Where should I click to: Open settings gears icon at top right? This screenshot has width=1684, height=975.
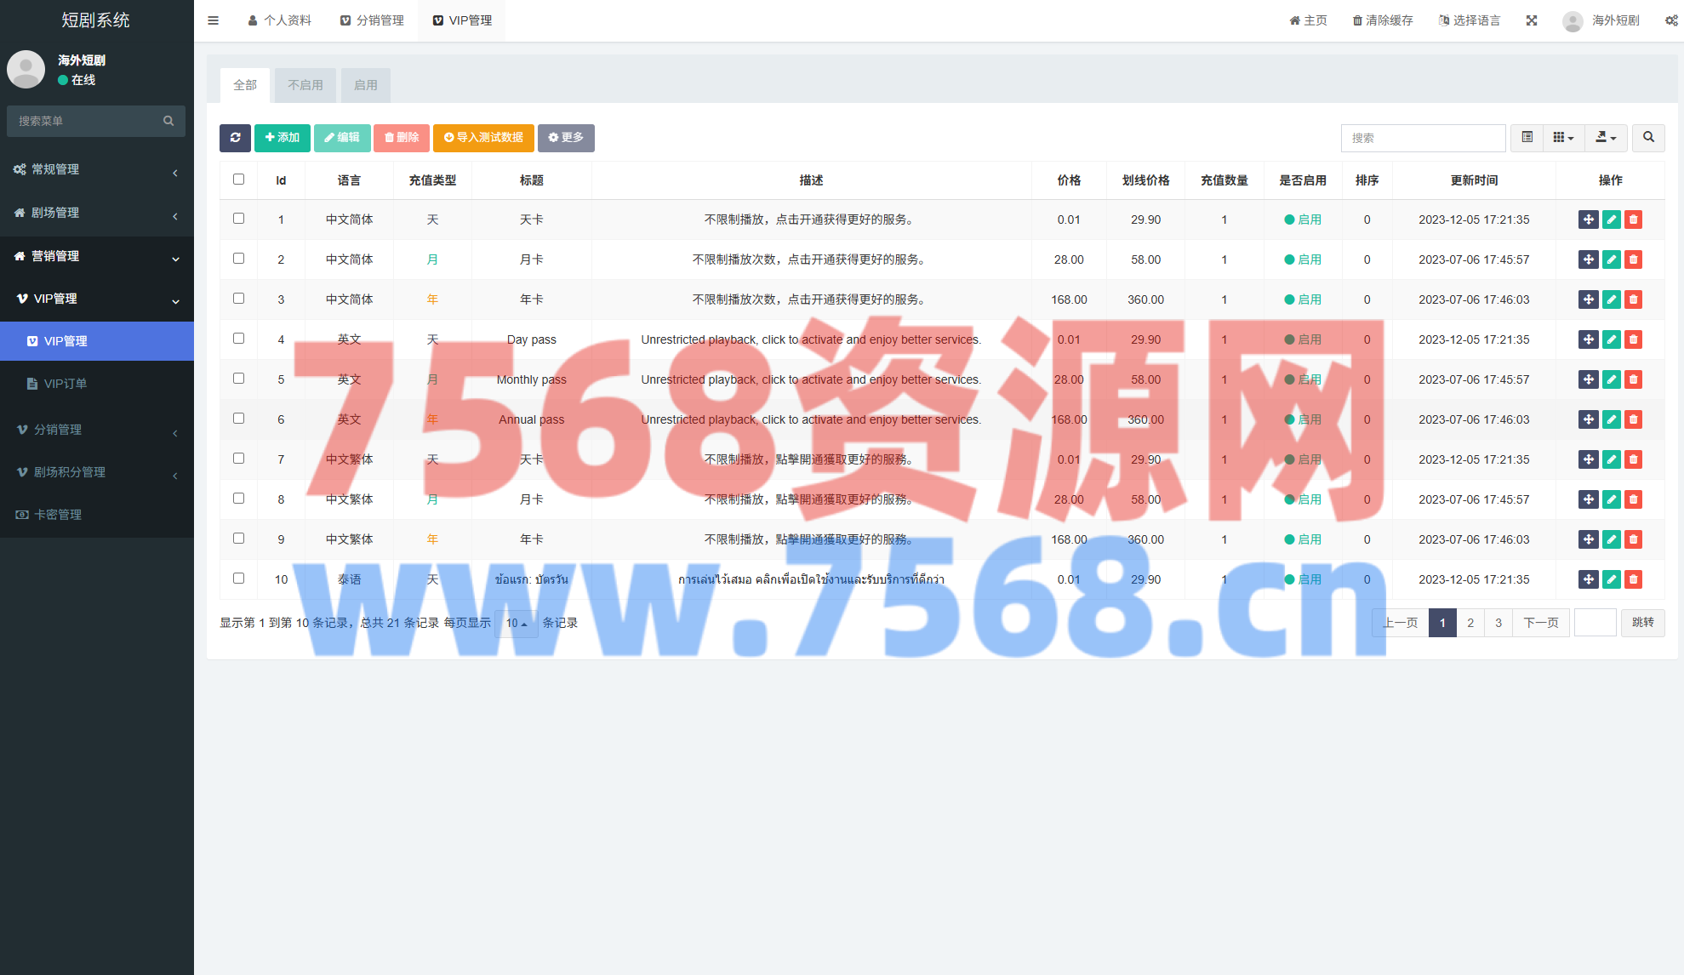point(1671,20)
